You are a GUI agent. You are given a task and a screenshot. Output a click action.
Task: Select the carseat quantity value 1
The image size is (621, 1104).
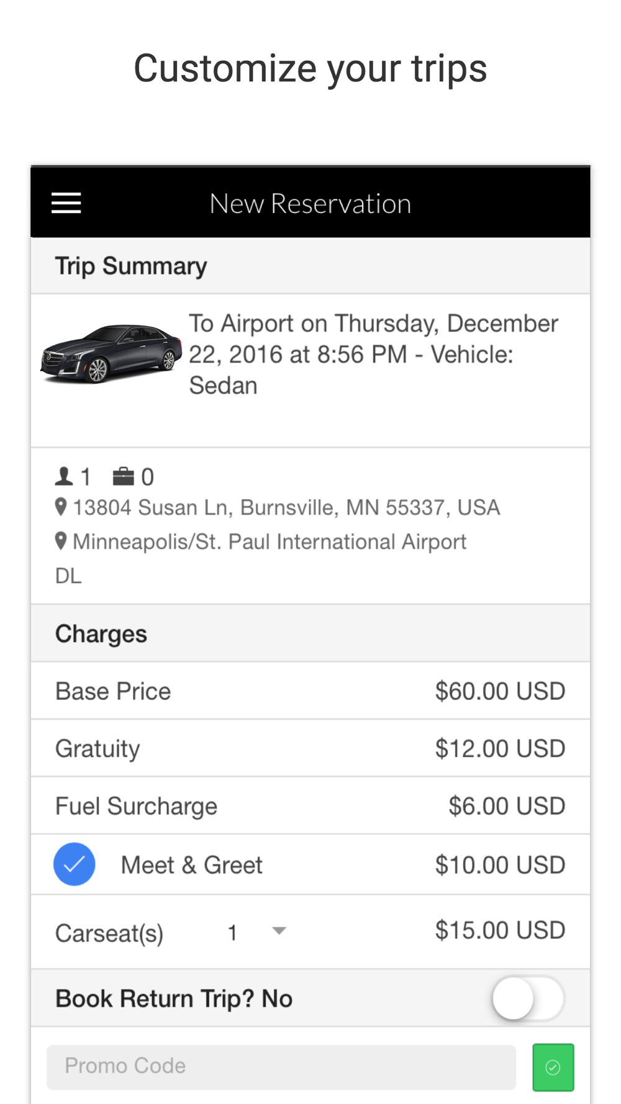[x=233, y=932]
